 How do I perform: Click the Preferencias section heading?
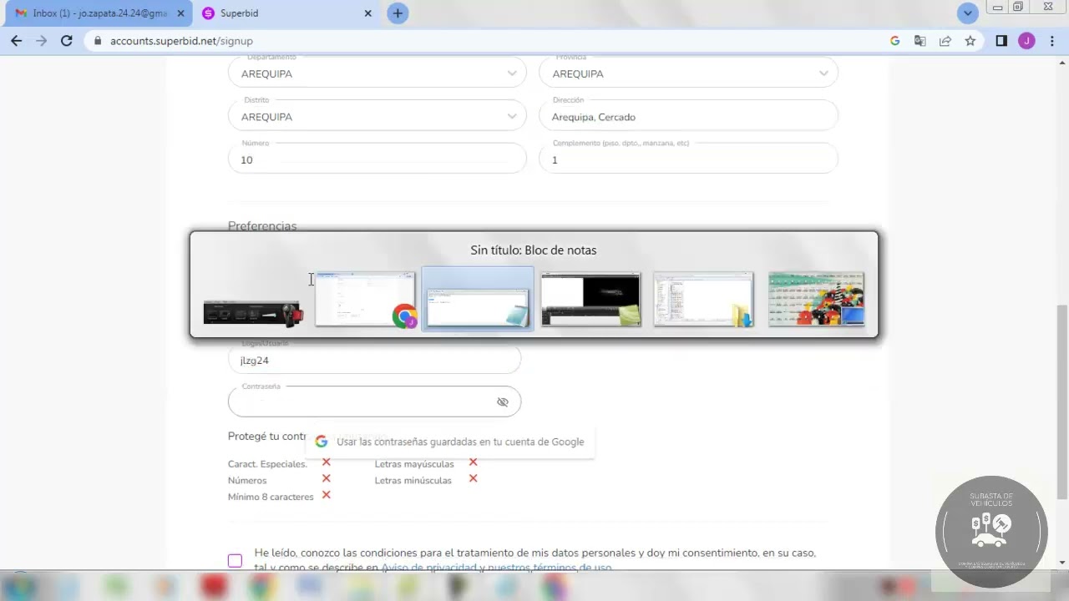coord(262,225)
